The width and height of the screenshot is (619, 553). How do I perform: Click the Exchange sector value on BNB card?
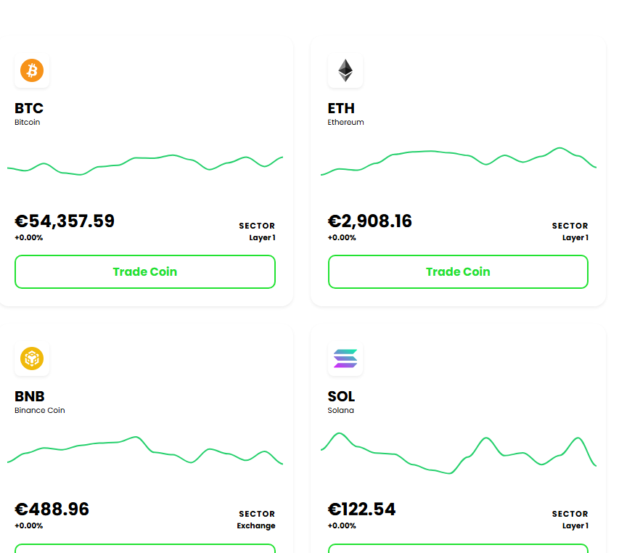(256, 525)
